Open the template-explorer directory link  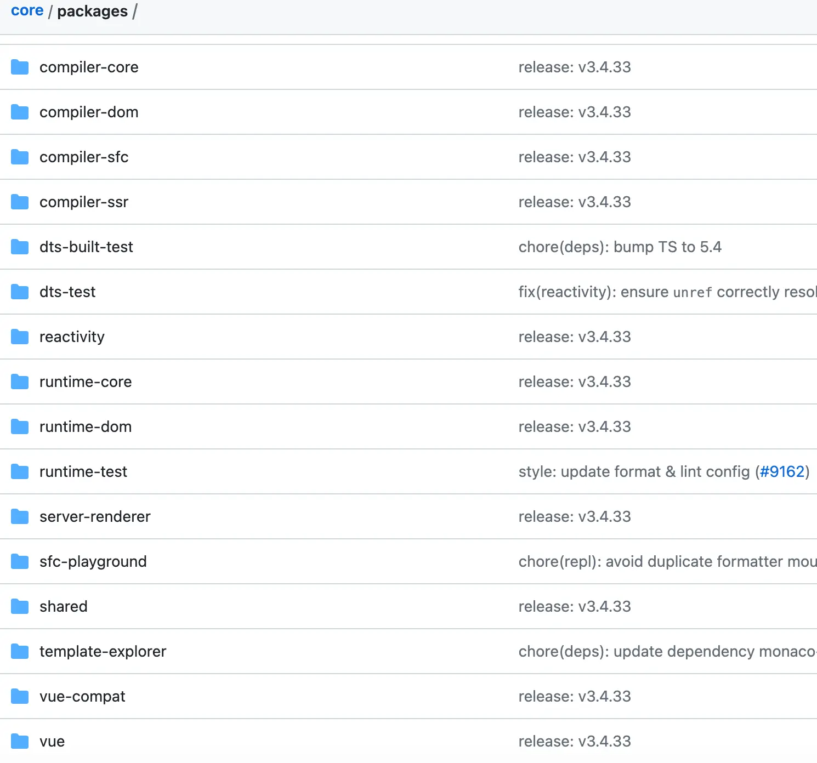[103, 651]
